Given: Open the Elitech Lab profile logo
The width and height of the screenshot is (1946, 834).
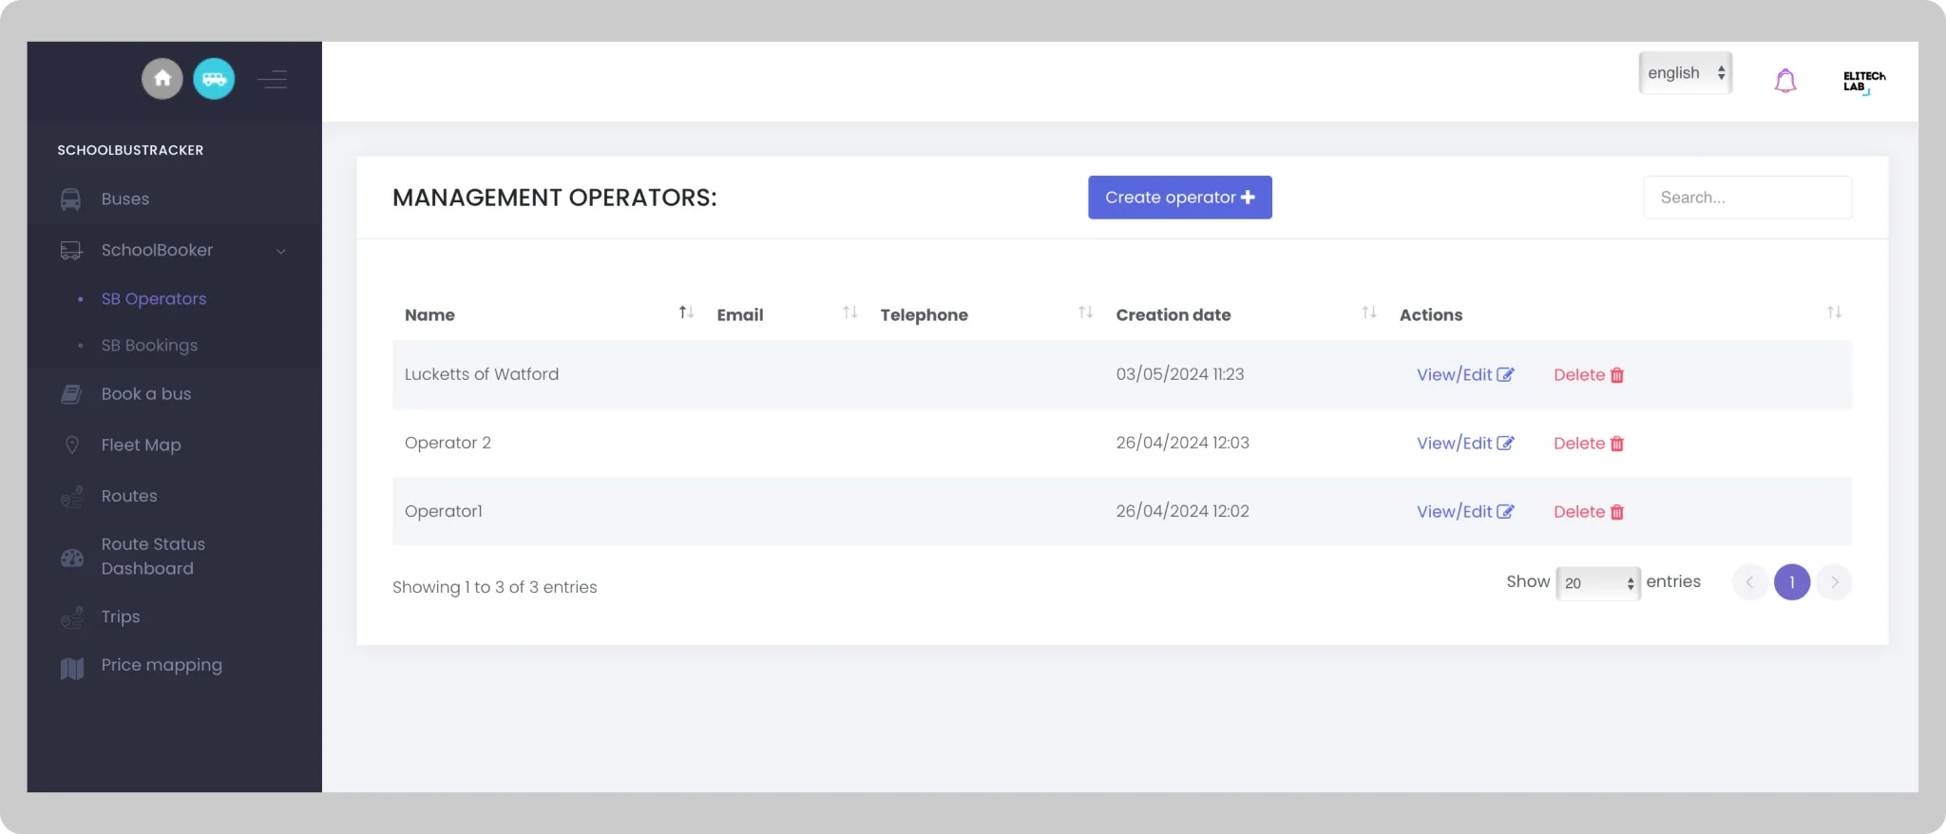Looking at the screenshot, I should click(x=1863, y=82).
